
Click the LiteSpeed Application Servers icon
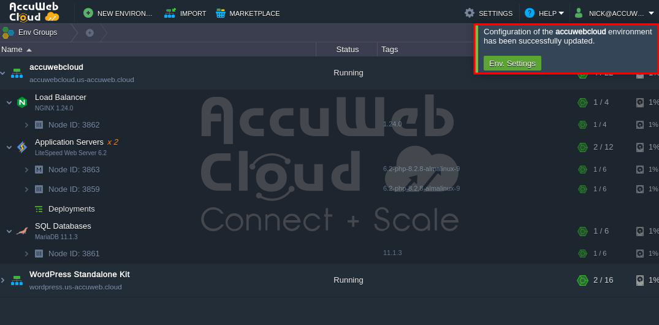click(x=22, y=147)
